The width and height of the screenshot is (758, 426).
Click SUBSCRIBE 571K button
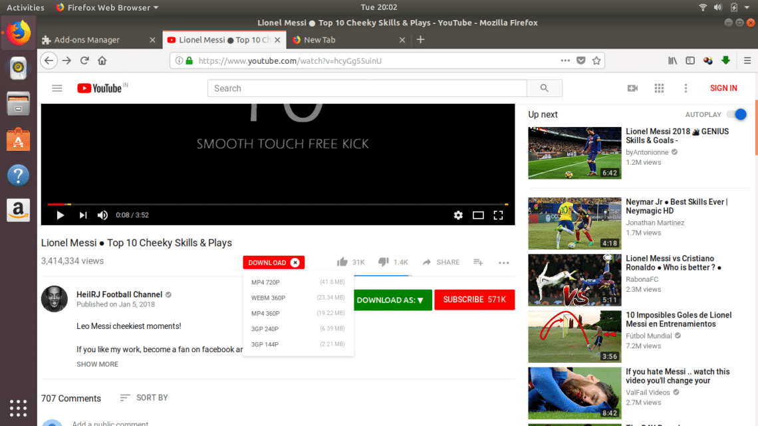pos(474,300)
